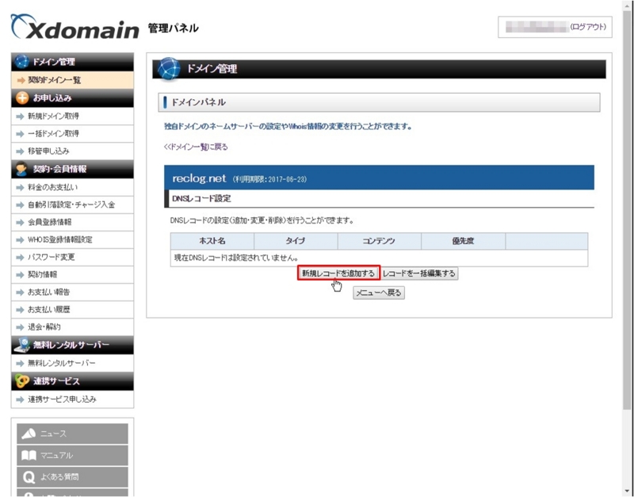Select 契約ドメイン一覧 in the sidebar
Viewport: 634px width, 497px height.
click(55, 79)
